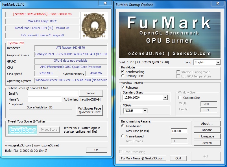Click the Donate button
The height and width of the screenshot is (167, 227).
pos(207,130)
